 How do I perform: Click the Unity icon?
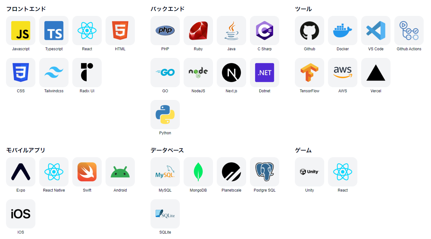(x=310, y=172)
